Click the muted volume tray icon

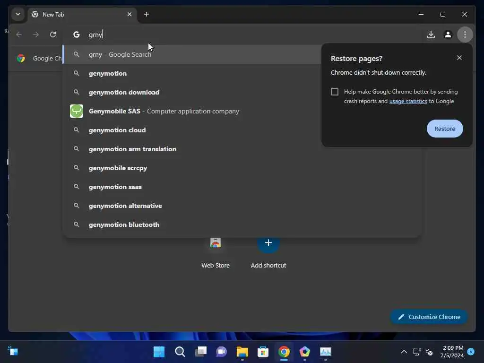coord(429,352)
